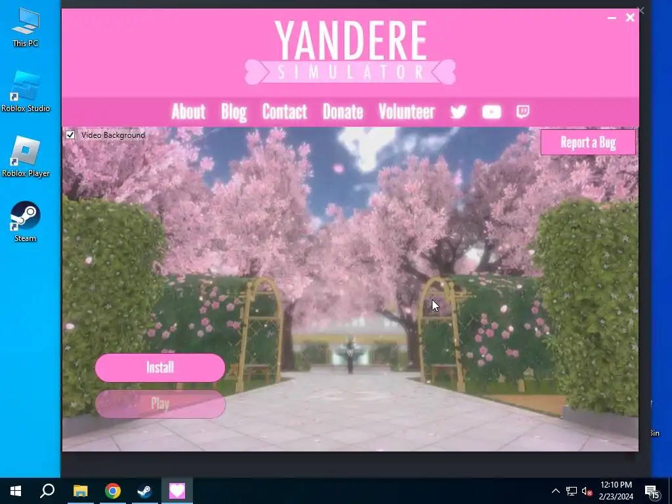Select Steam desktop shortcut
This screenshot has width=672, height=504.
tap(26, 222)
